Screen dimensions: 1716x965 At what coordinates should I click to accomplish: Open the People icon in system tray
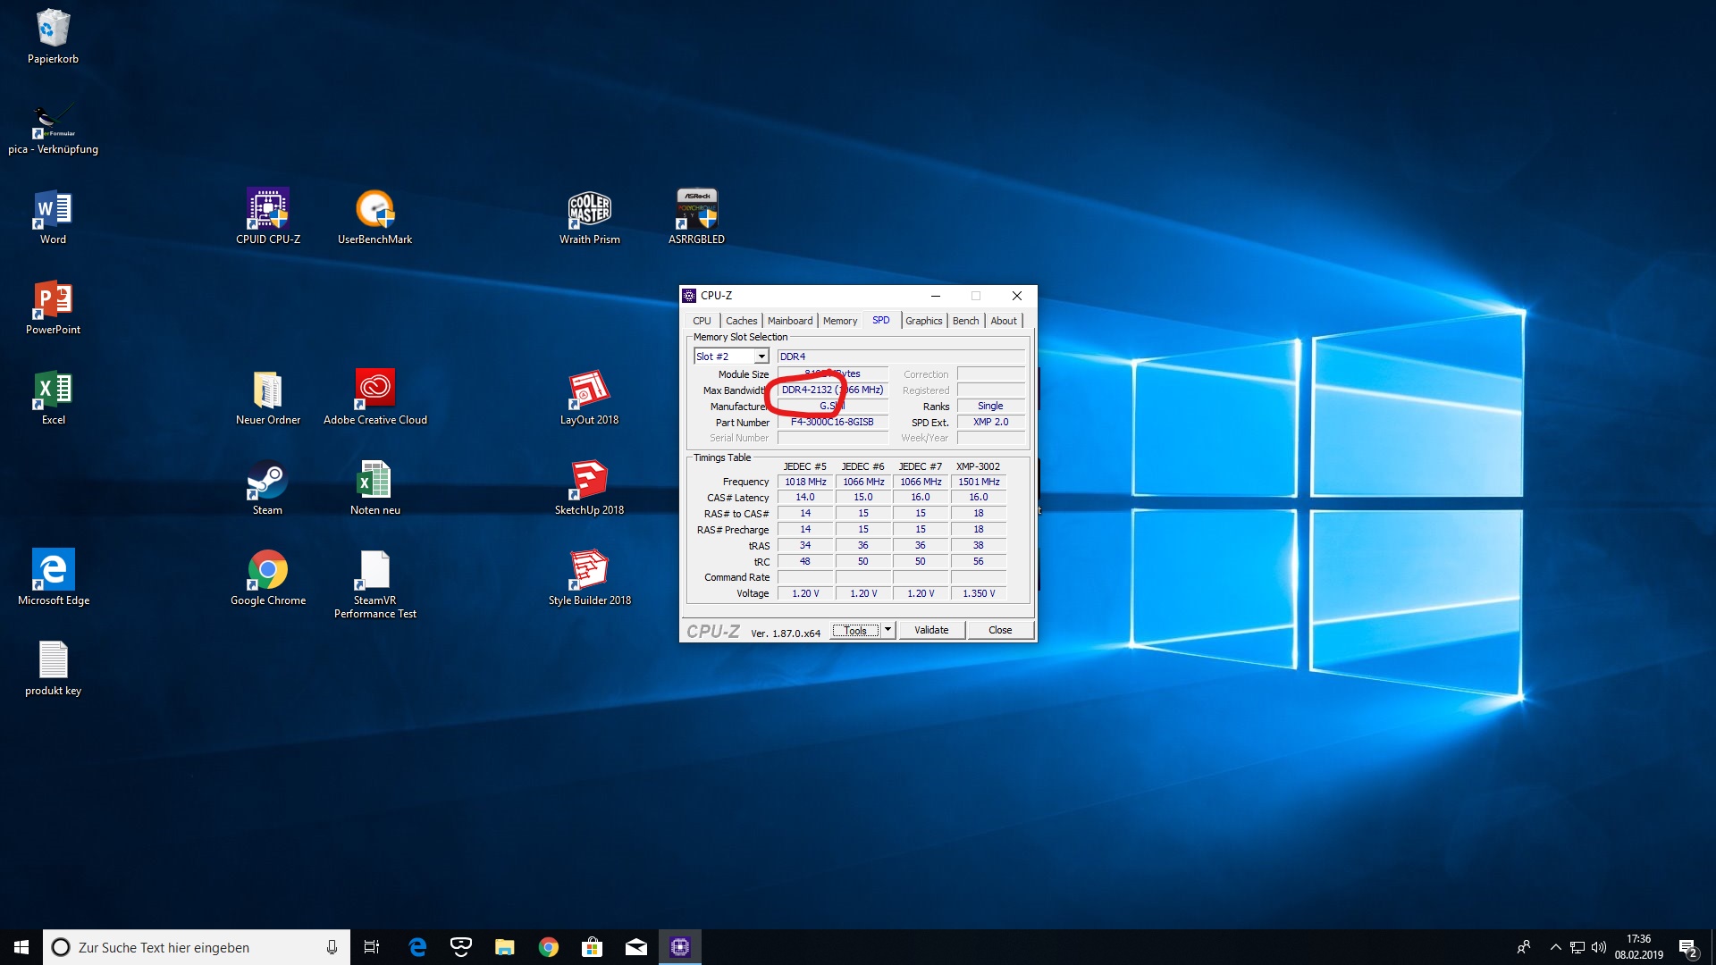coord(1524,947)
